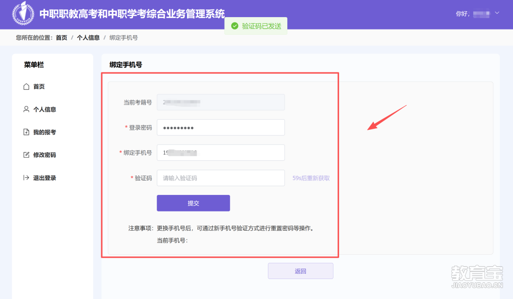Click the 你好 user greeting in header
This screenshot has height=299, width=513.
[463, 14]
